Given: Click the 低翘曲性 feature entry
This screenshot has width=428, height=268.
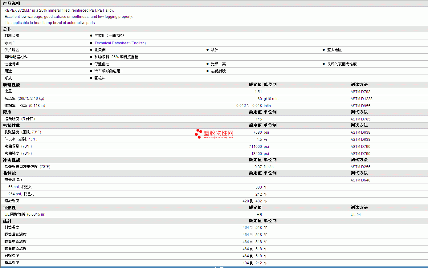Looking at the screenshot, I should click(x=102, y=64).
